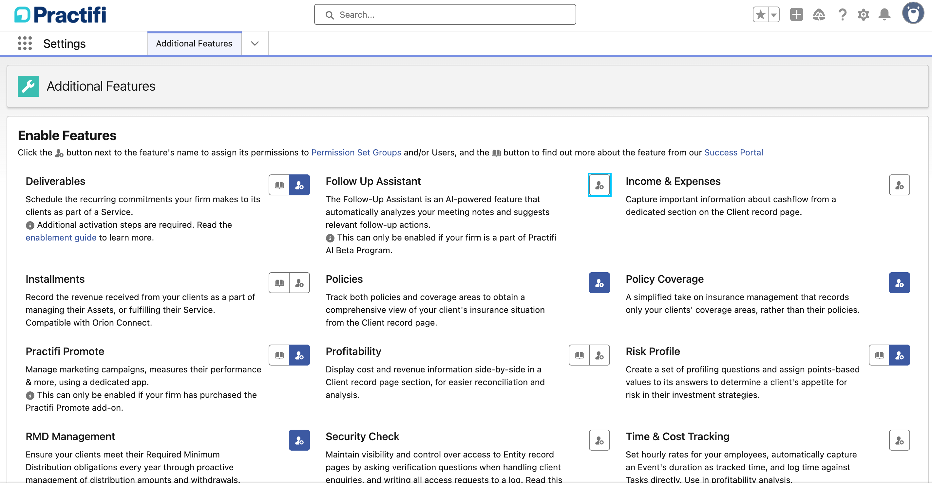The width and height of the screenshot is (932, 483).
Task: Click the Deliverables feature title
Action: pos(55,181)
